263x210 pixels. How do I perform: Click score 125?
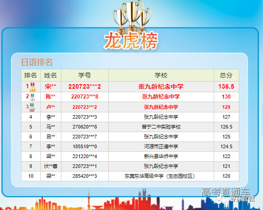click(x=226, y=137)
